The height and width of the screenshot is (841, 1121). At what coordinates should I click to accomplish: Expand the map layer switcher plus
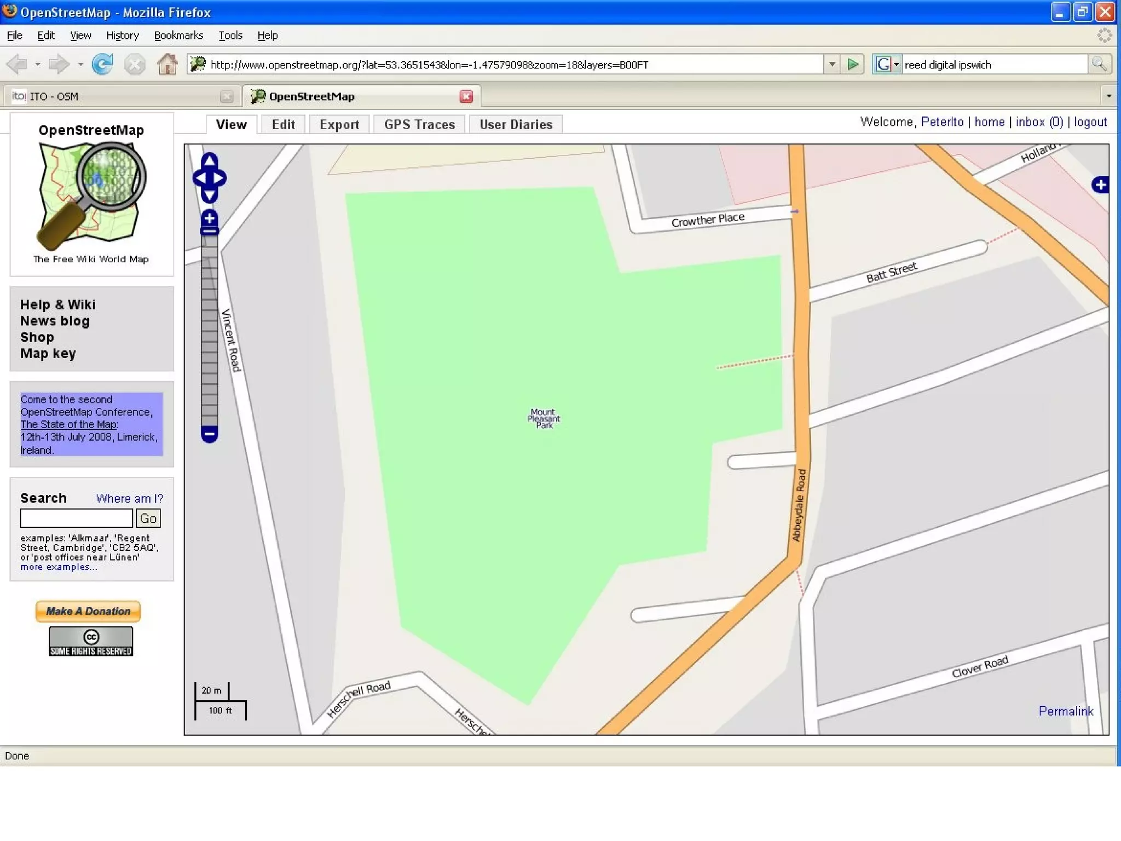pos(1100,185)
